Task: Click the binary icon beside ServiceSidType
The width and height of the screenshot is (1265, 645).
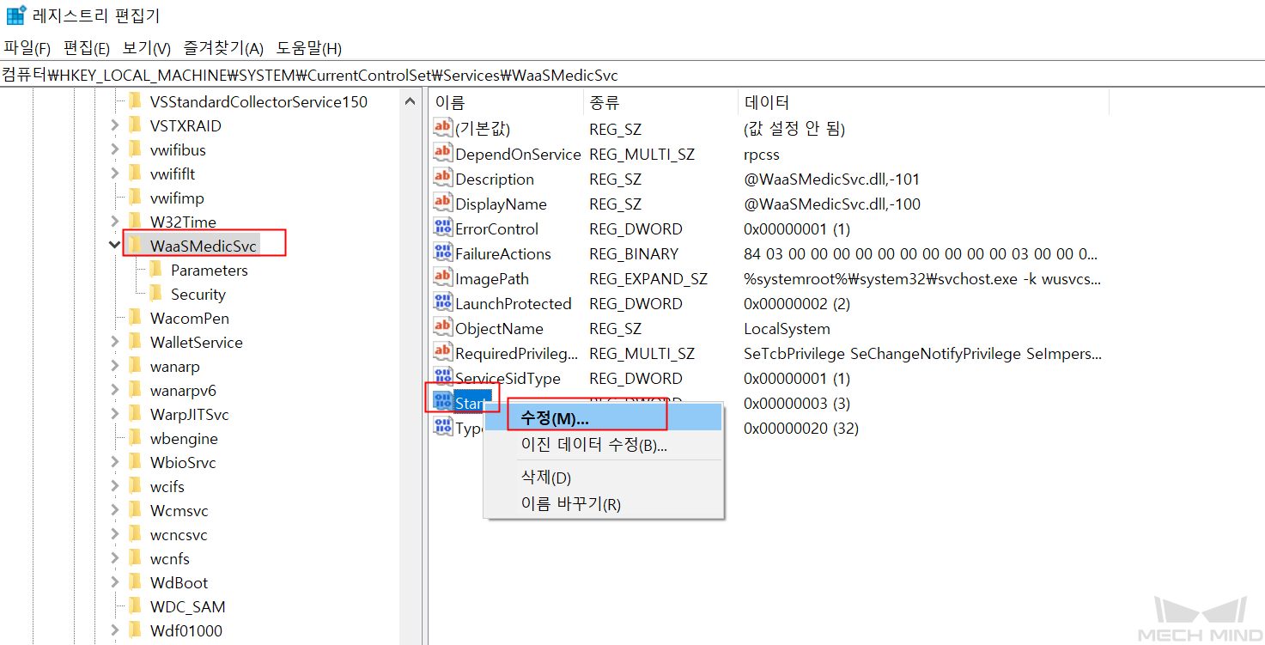Action: pos(442,377)
